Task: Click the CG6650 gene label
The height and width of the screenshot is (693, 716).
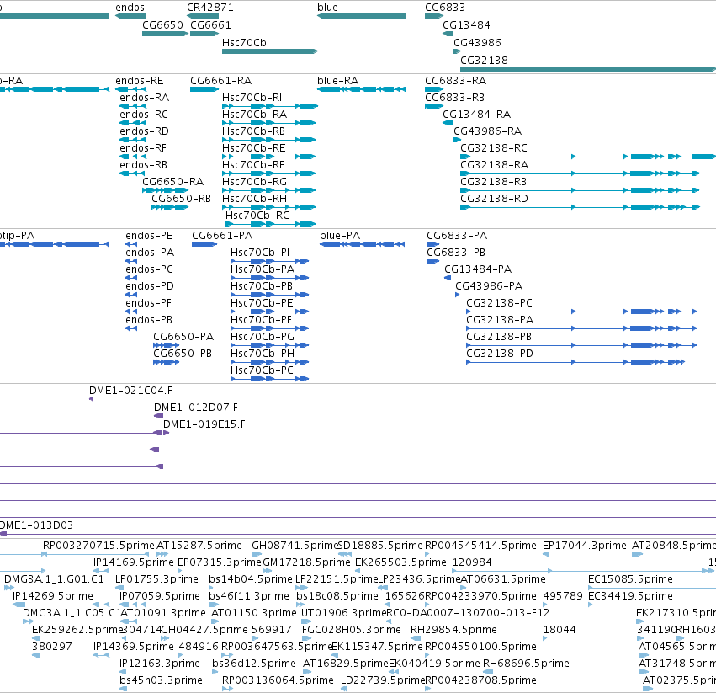Action: (x=162, y=25)
